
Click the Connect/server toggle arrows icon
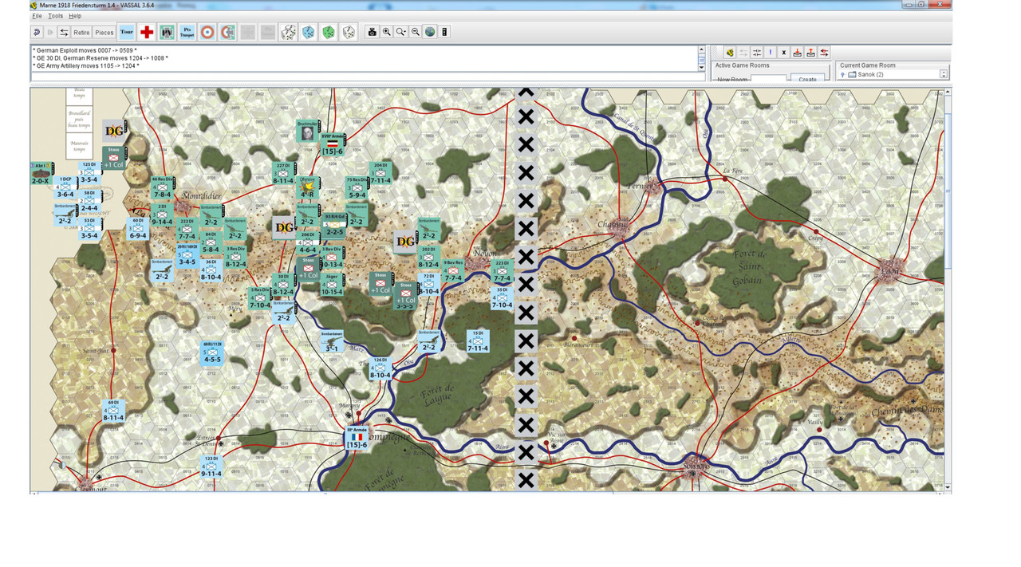(64, 32)
